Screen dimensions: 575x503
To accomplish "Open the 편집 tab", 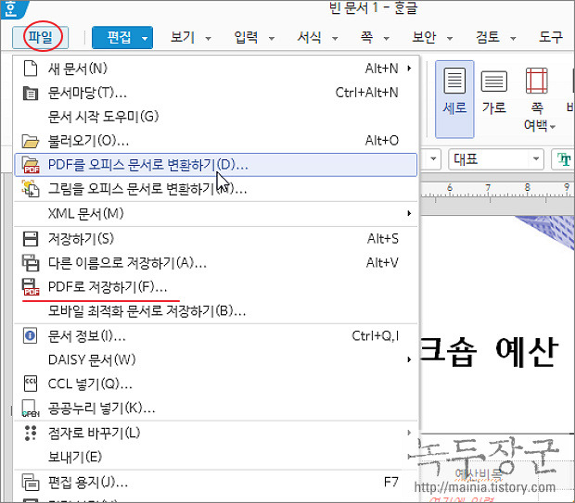I will click(119, 37).
